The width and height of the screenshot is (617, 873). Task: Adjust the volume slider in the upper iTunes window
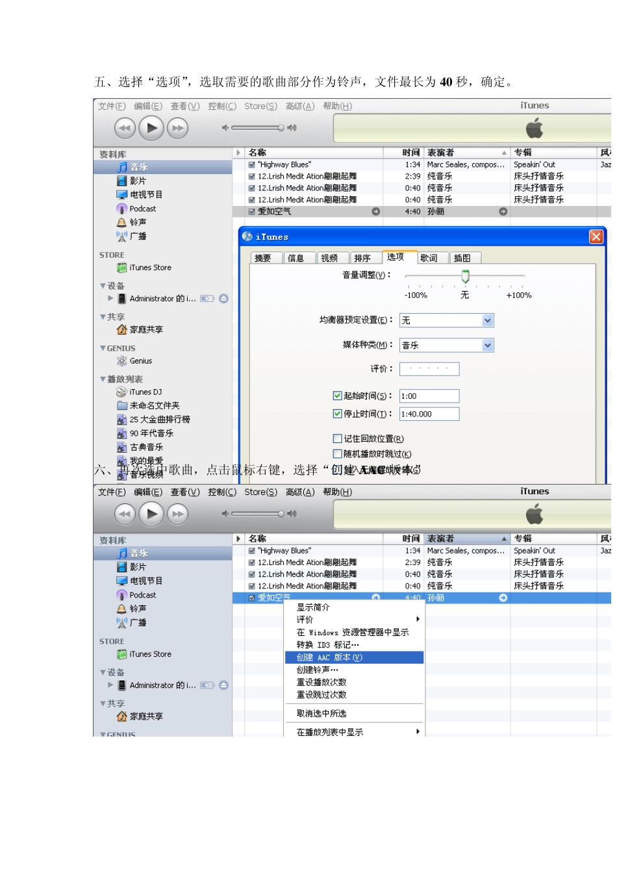tap(257, 128)
